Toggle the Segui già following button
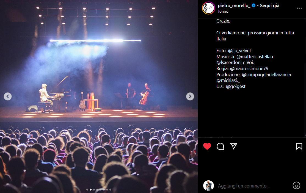The height and width of the screenshot is (193, 306). 269,6
